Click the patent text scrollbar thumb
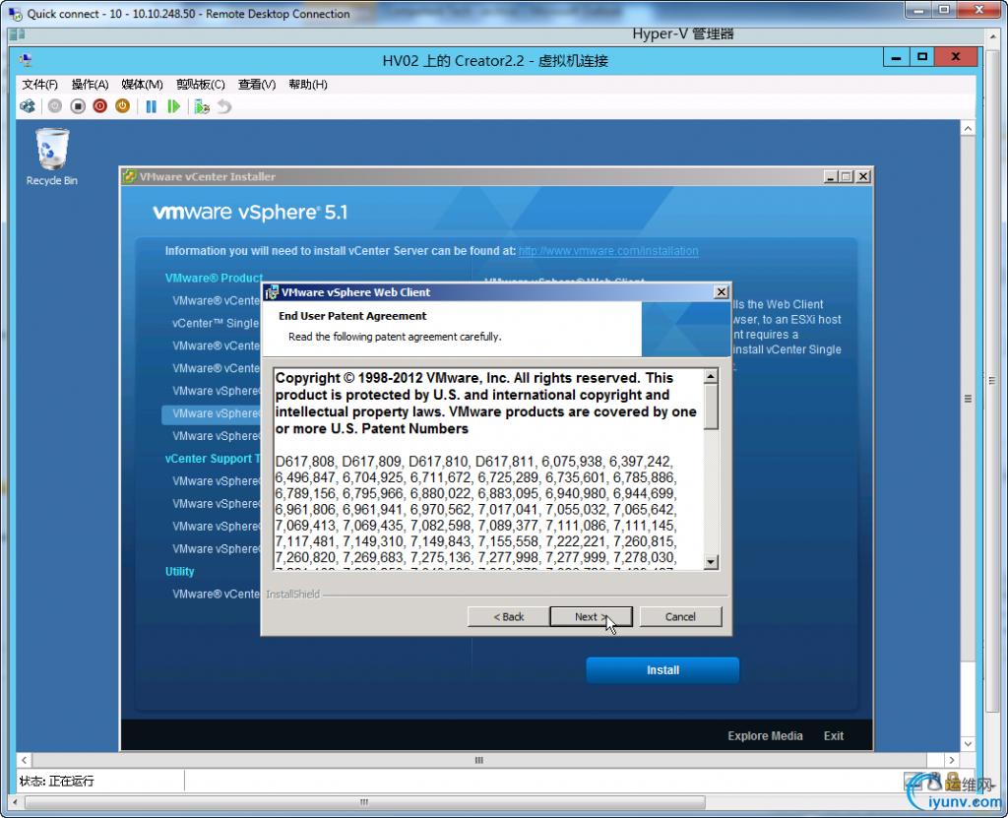The image size is (1008, 818). [x=711, y=407]
